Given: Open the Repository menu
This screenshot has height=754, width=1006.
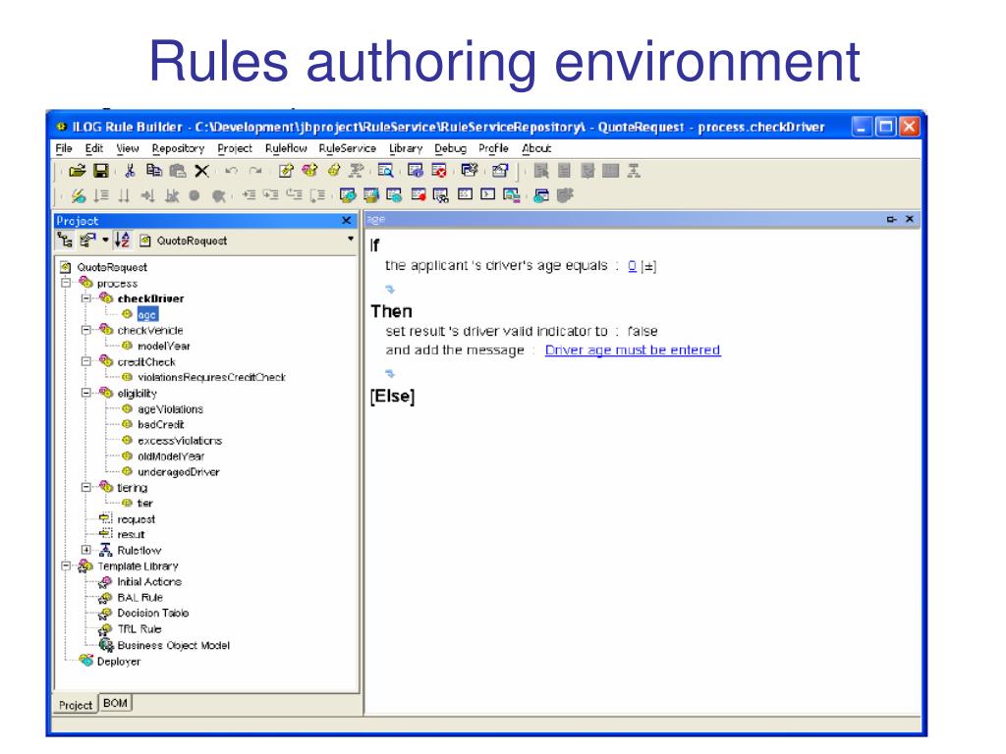Looking at the screenshot, I should click(178, 148).
